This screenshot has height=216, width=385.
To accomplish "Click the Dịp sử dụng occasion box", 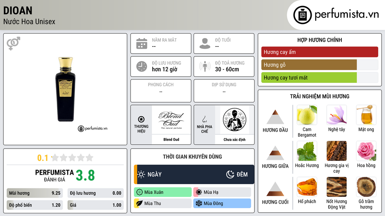I will 224,91.
